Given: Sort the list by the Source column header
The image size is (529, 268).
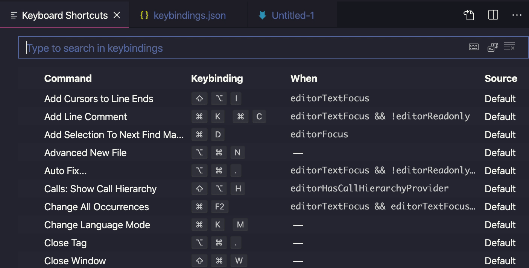Looking at the screenshot, I should coord(501,78).
